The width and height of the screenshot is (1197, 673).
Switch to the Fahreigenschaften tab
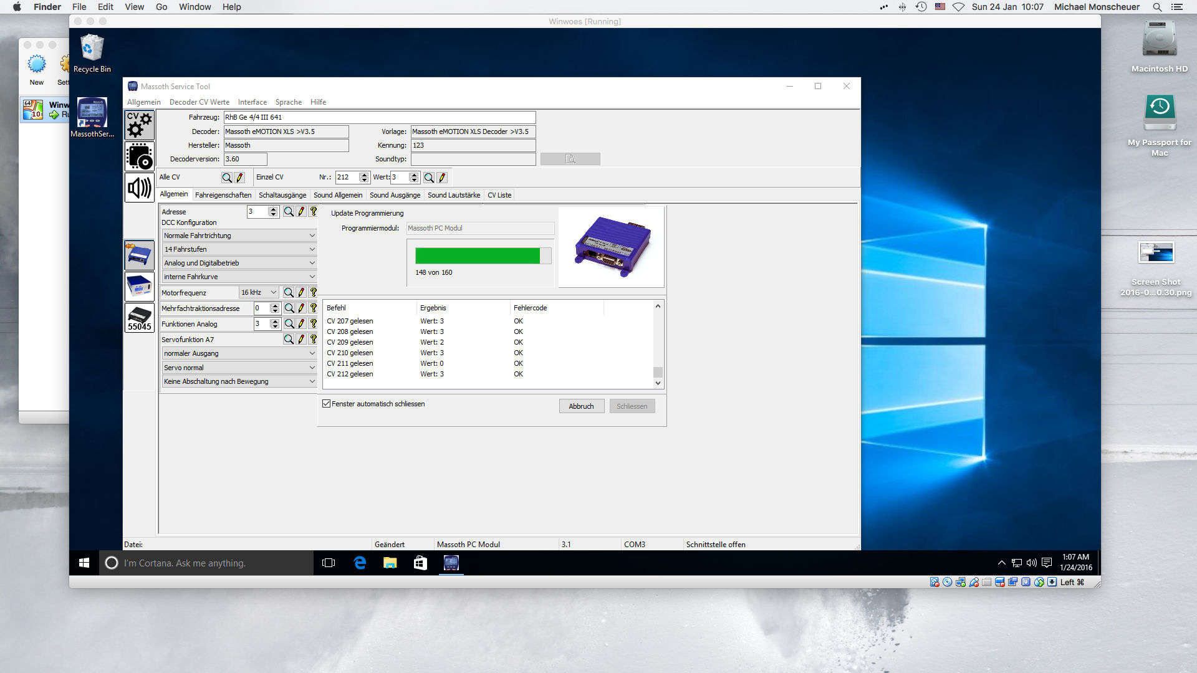pyautogui.click(x=223, y=195)
